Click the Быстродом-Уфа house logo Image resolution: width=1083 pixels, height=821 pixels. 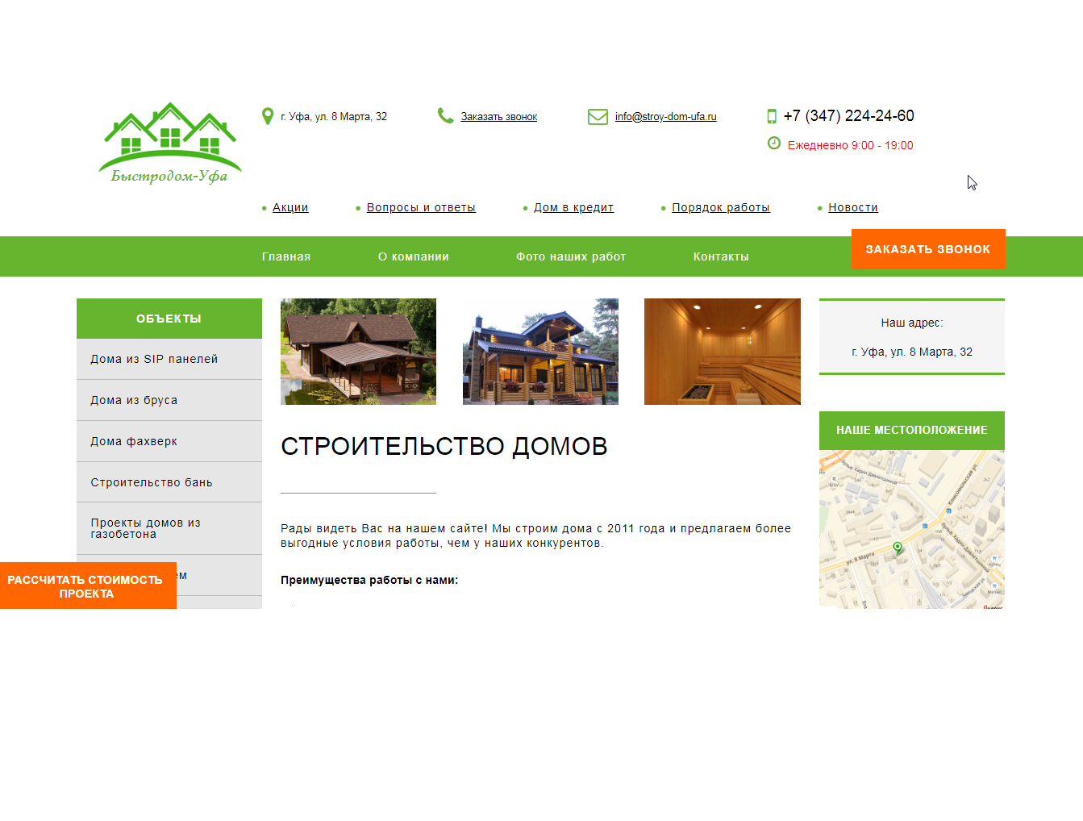click(170, 143)
